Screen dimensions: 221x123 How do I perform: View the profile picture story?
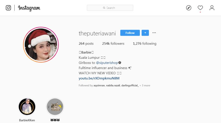tap(41, 45)
